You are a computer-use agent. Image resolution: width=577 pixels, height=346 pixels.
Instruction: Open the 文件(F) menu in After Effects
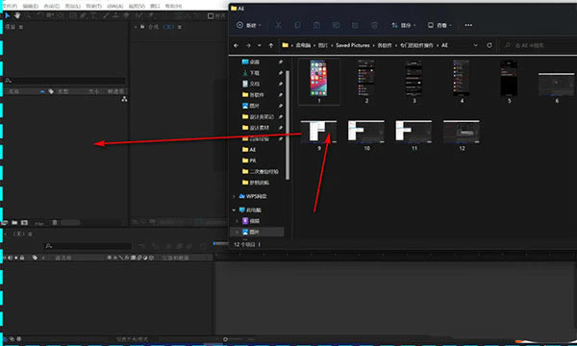tap(10, 6)
